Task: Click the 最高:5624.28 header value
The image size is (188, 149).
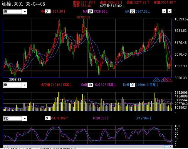Action: (111, 2)
